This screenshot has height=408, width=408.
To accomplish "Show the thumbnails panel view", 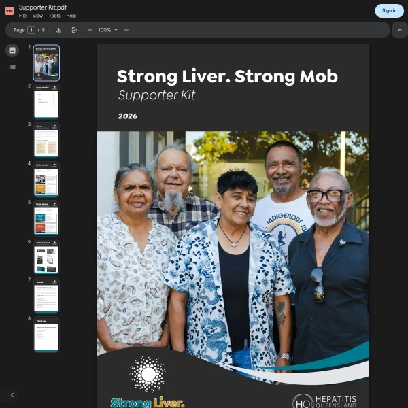I will click(12, 50).
